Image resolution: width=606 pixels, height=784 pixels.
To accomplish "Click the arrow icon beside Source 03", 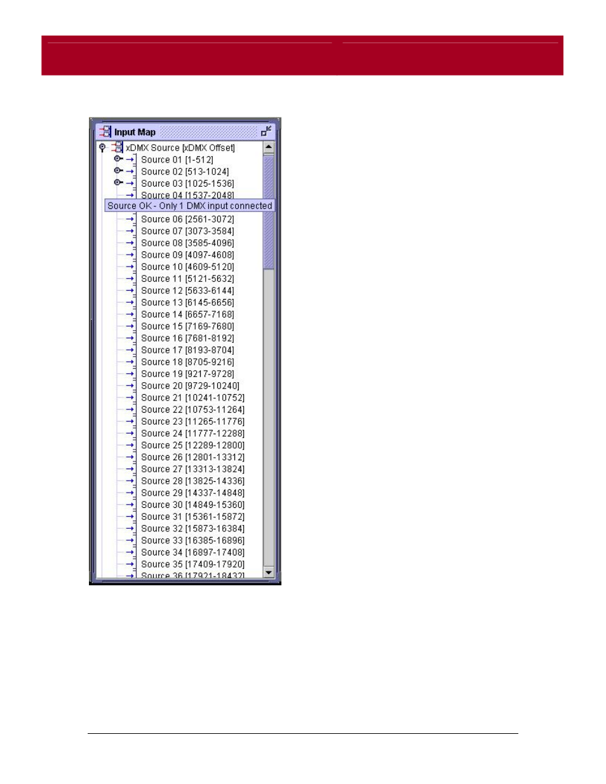I will click(131, 183).
